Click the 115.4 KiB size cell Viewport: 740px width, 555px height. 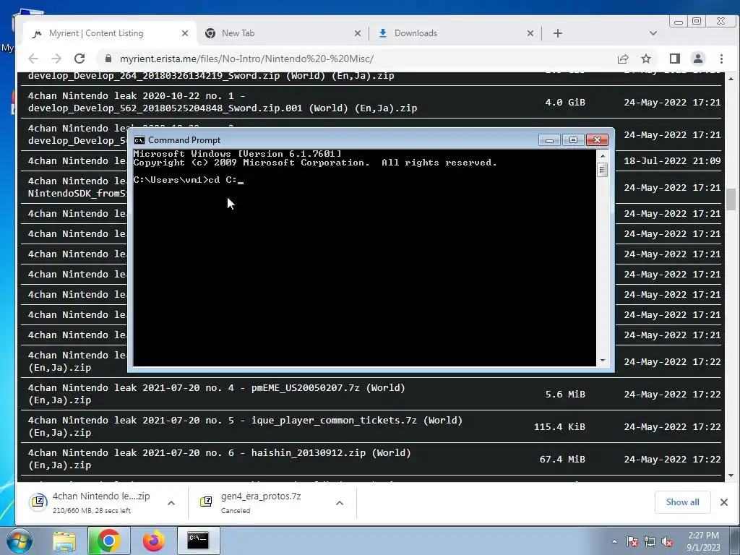tap(559, 426)
